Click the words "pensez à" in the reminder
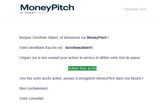Screen dimensions: 159x107 pos(70,78)
